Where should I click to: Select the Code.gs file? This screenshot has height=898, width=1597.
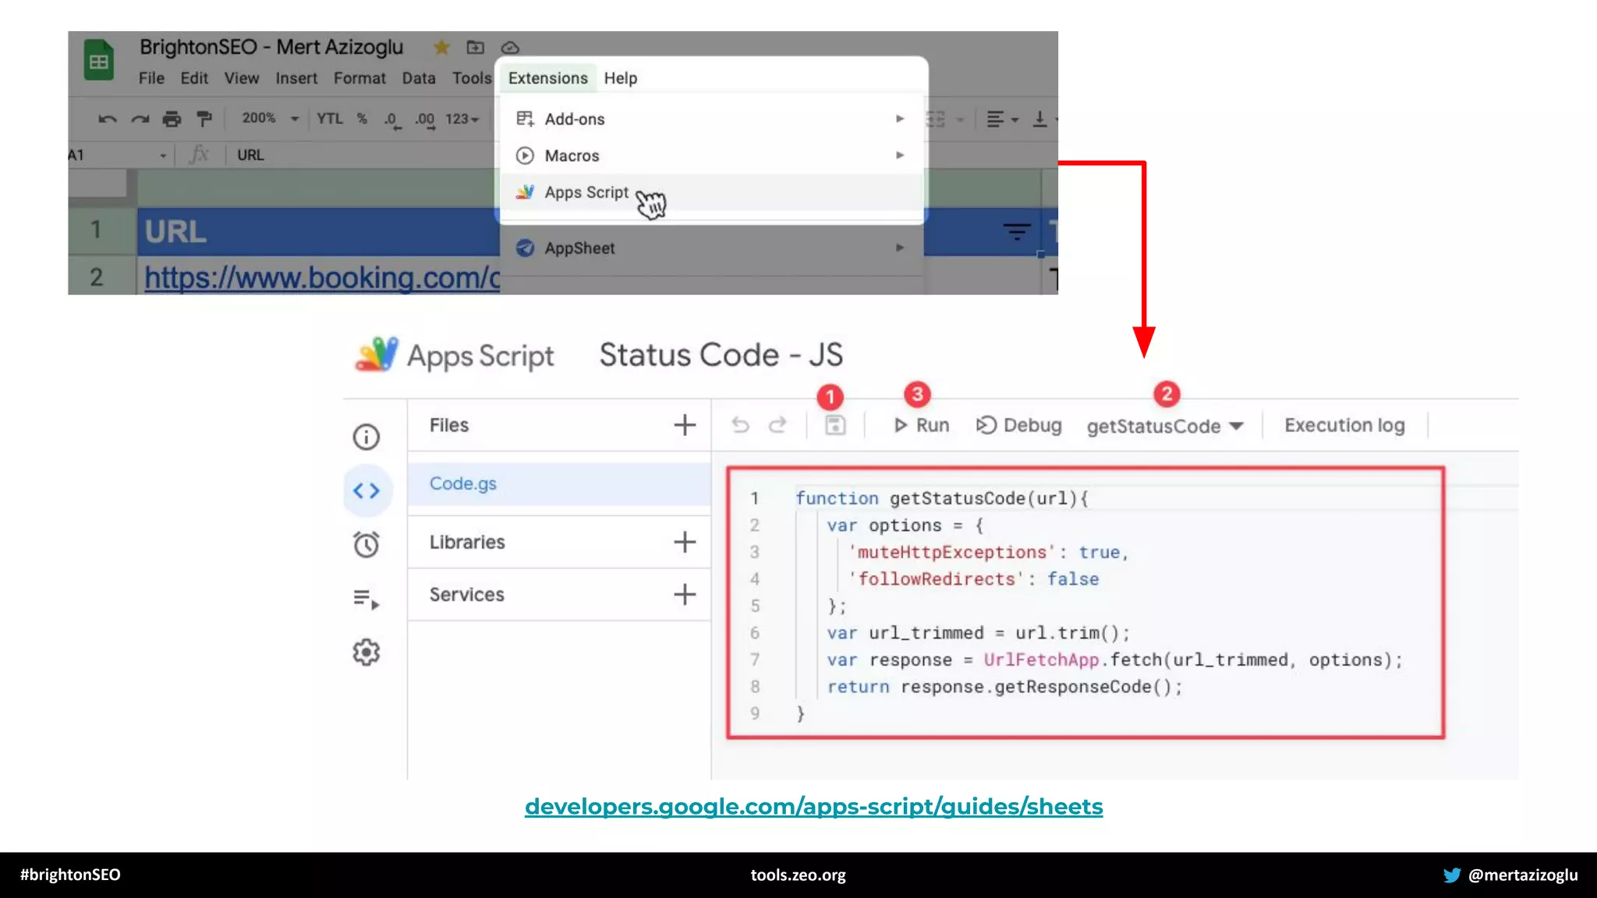[x=559, y=483]
